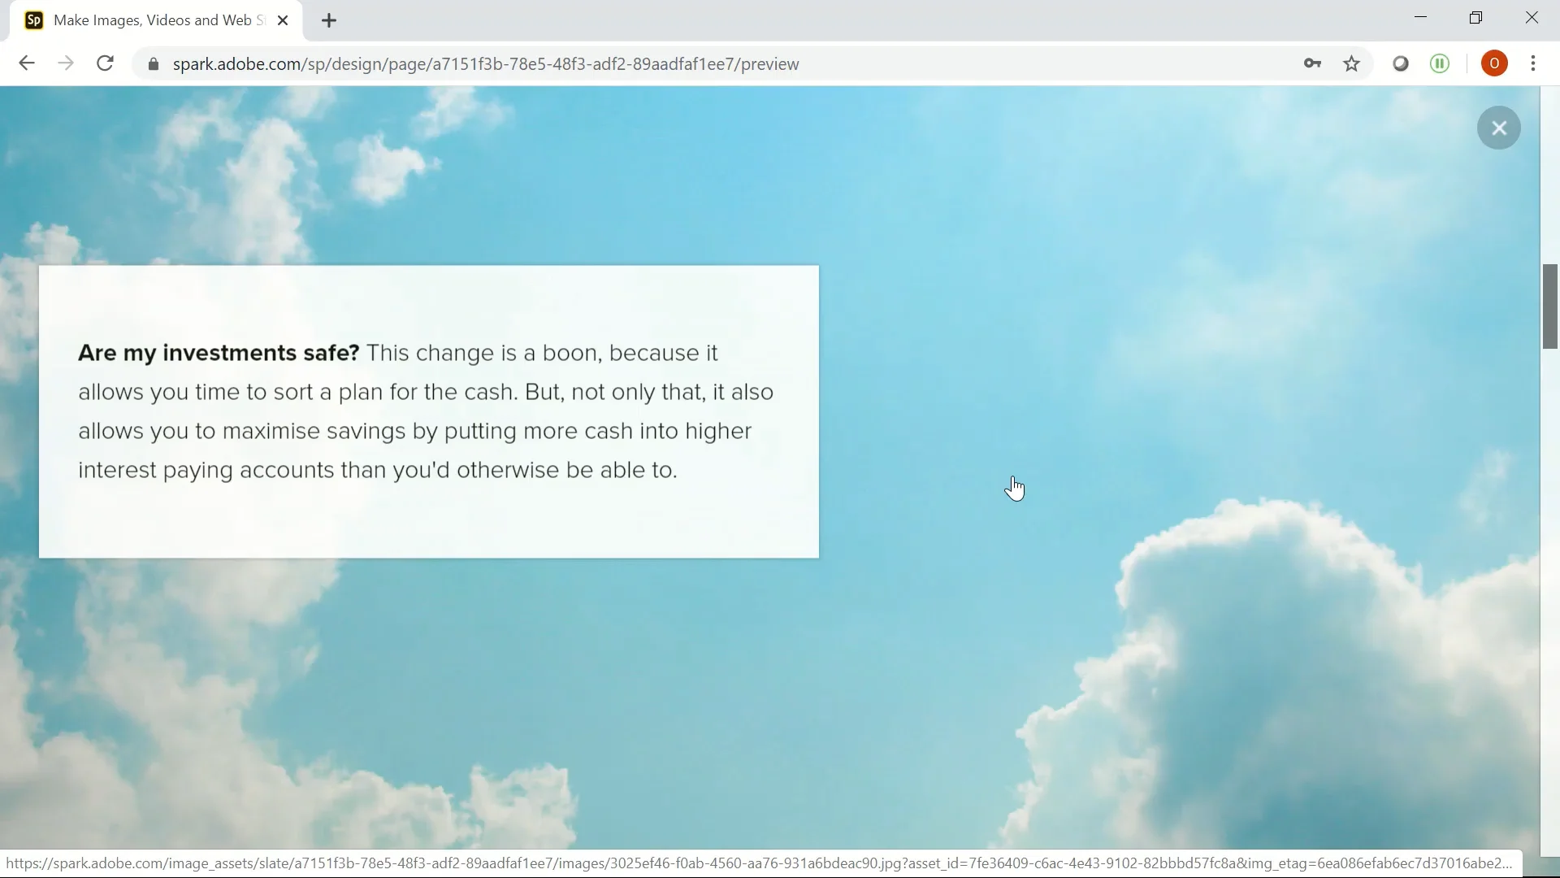Image resolution: width=1560 pixels, height=878 pixels.
Task: Close the Spark page preview overlay
Action: [1498, 128]
